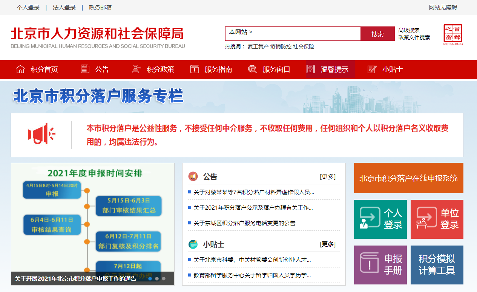
Task: Click the question icon beside 温馨提示
Action: click(x=310, y=69)
